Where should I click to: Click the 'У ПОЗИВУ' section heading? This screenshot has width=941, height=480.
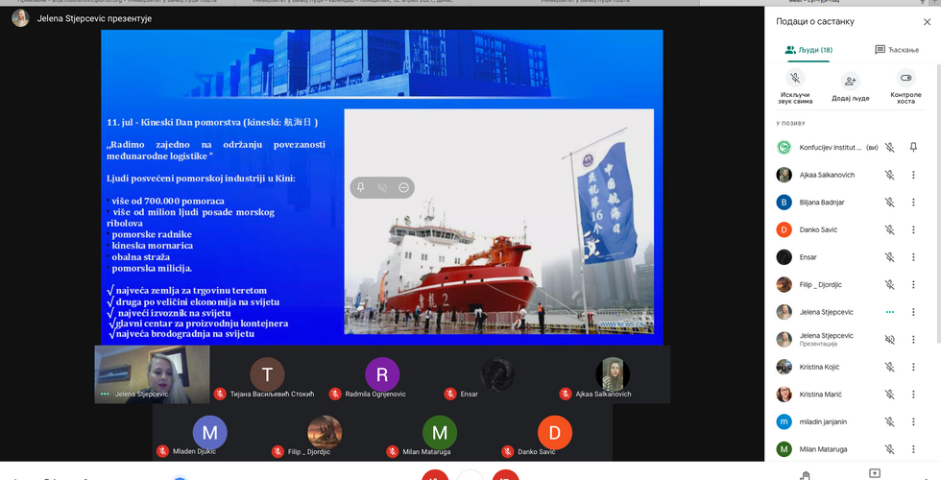coord(790,123)
